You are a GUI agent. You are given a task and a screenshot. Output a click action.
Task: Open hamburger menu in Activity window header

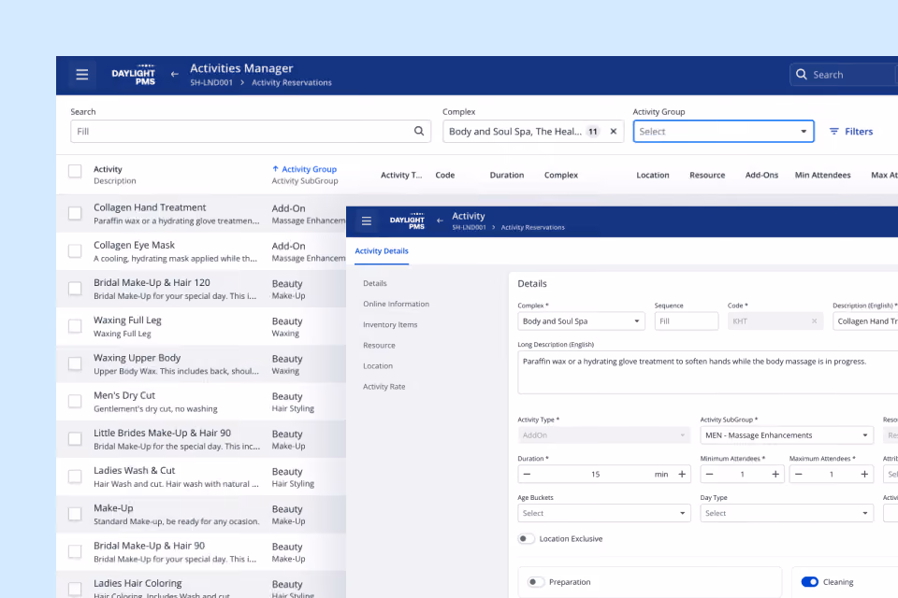click(x=367, y=221)
